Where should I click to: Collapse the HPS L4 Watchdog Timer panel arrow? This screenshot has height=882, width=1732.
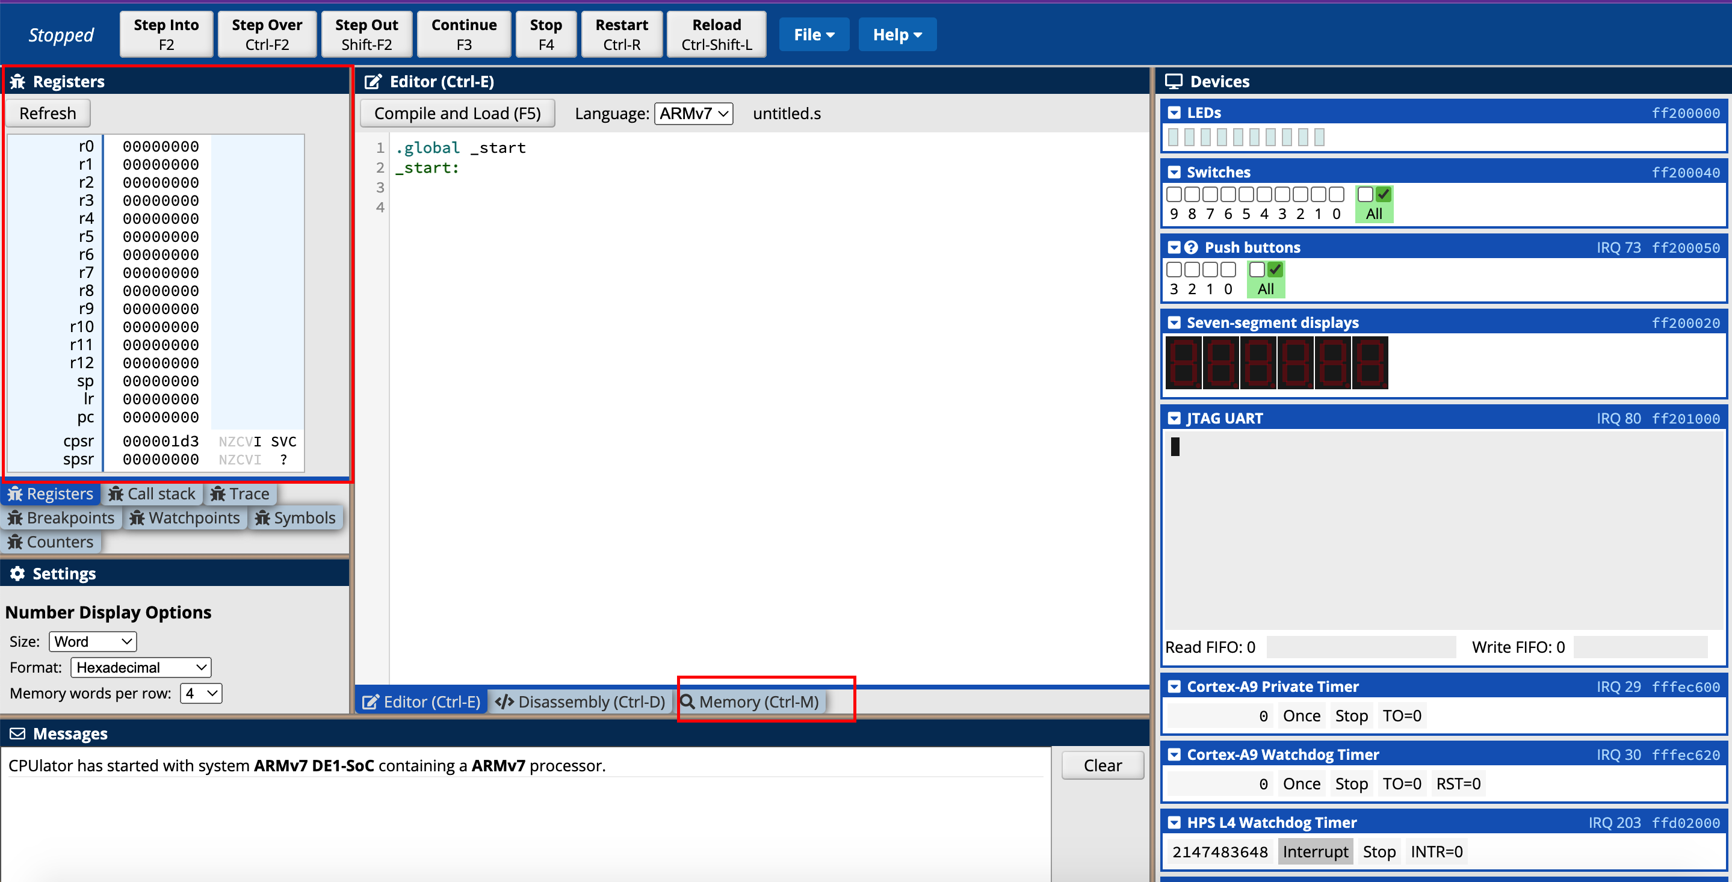tap(1174, 822)
